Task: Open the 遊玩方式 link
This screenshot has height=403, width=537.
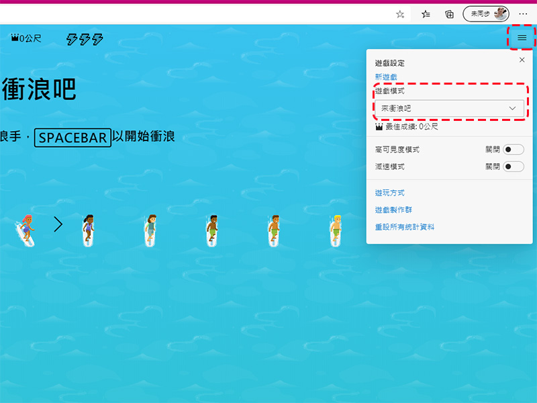Action: point(389,193)
